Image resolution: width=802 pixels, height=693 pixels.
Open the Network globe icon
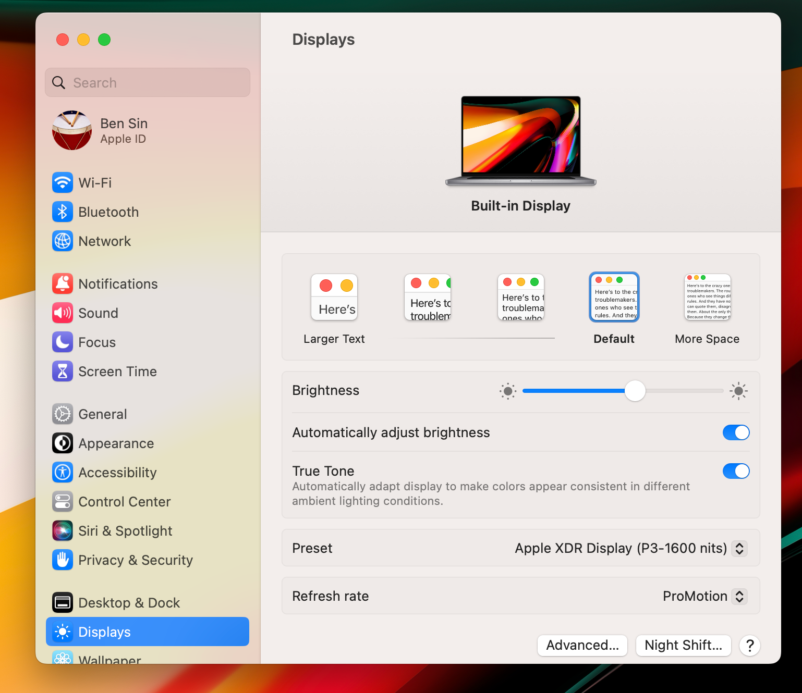click(x=63, y=241)
